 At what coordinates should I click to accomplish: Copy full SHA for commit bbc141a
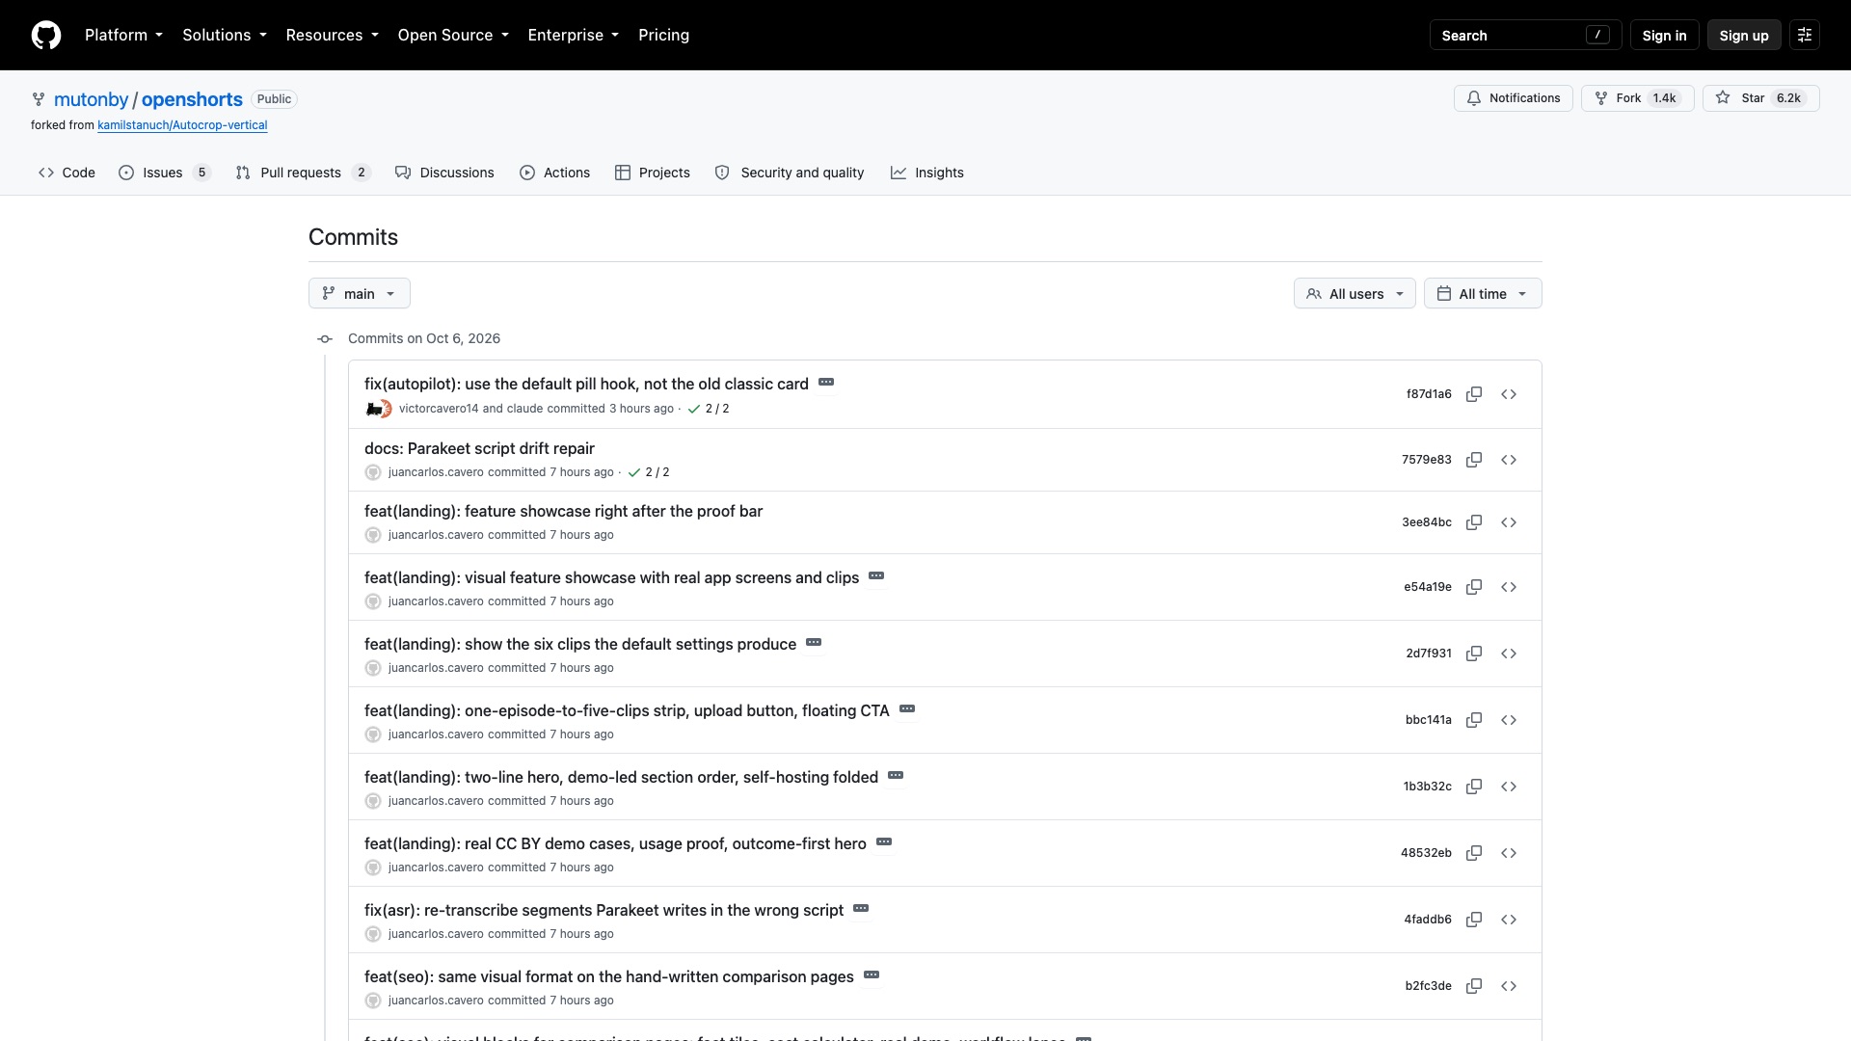click(x=1474, y=720)
